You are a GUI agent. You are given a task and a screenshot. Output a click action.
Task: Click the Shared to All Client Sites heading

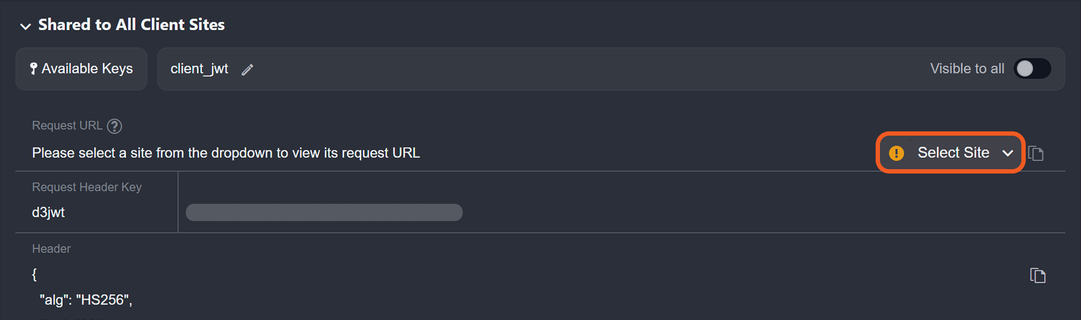click(131, 25)
